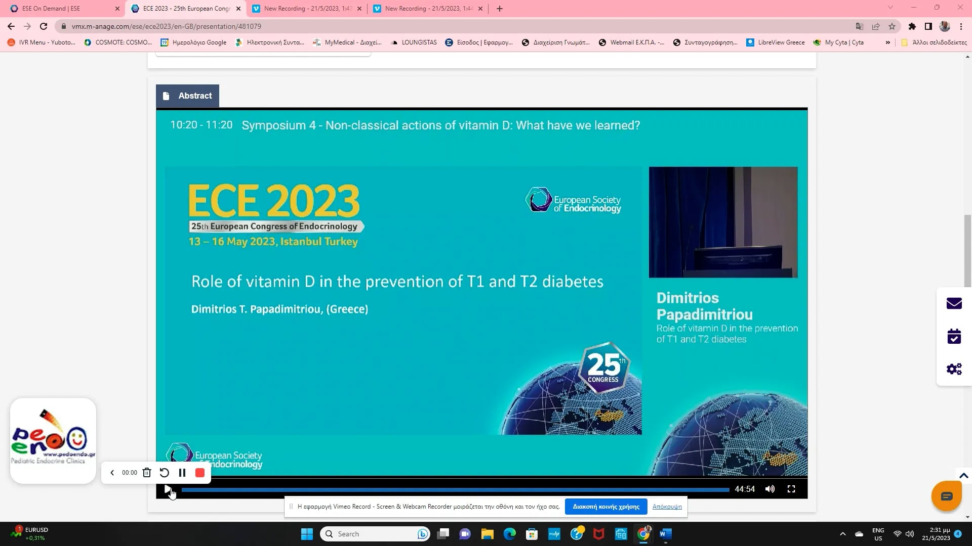Share this page via share icon
The image size is (972, 546).
876,26
